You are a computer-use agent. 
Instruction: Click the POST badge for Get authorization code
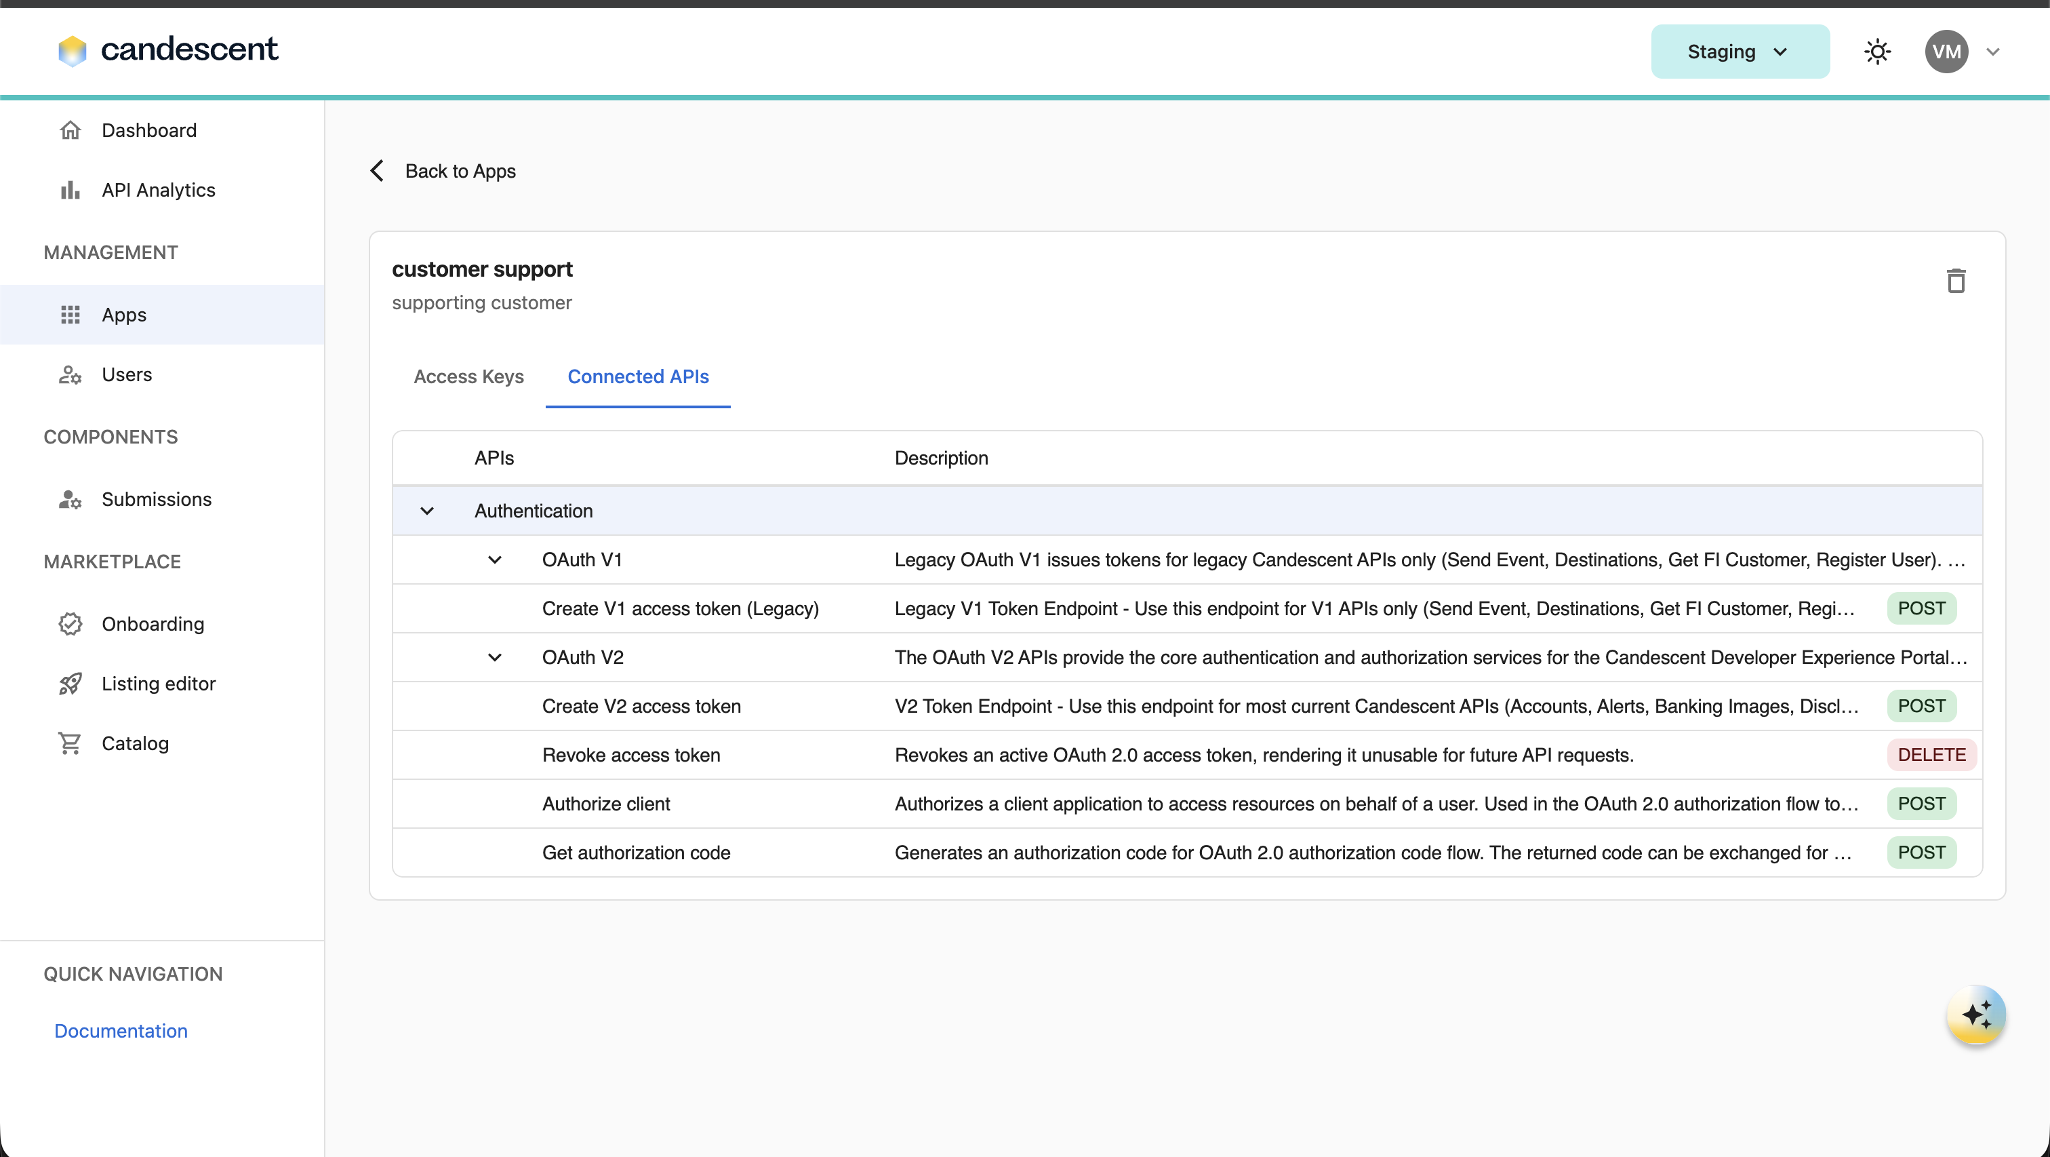tap(1922, 852)
